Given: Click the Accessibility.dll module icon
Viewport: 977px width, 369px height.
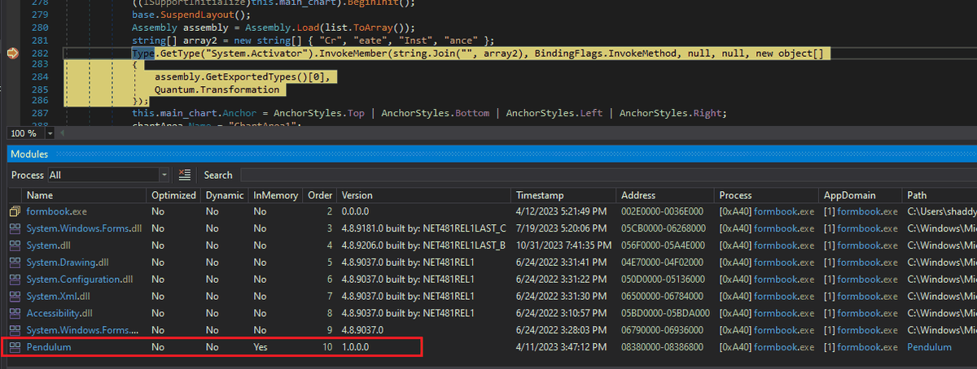Looking at the screenshot, I should click(14, 313).
